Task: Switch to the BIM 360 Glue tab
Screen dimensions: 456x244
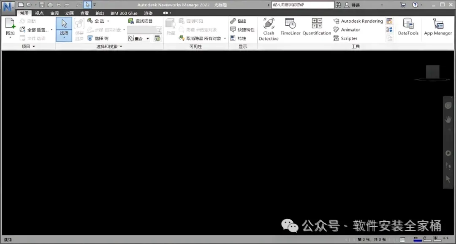Action: coord(124,13)
